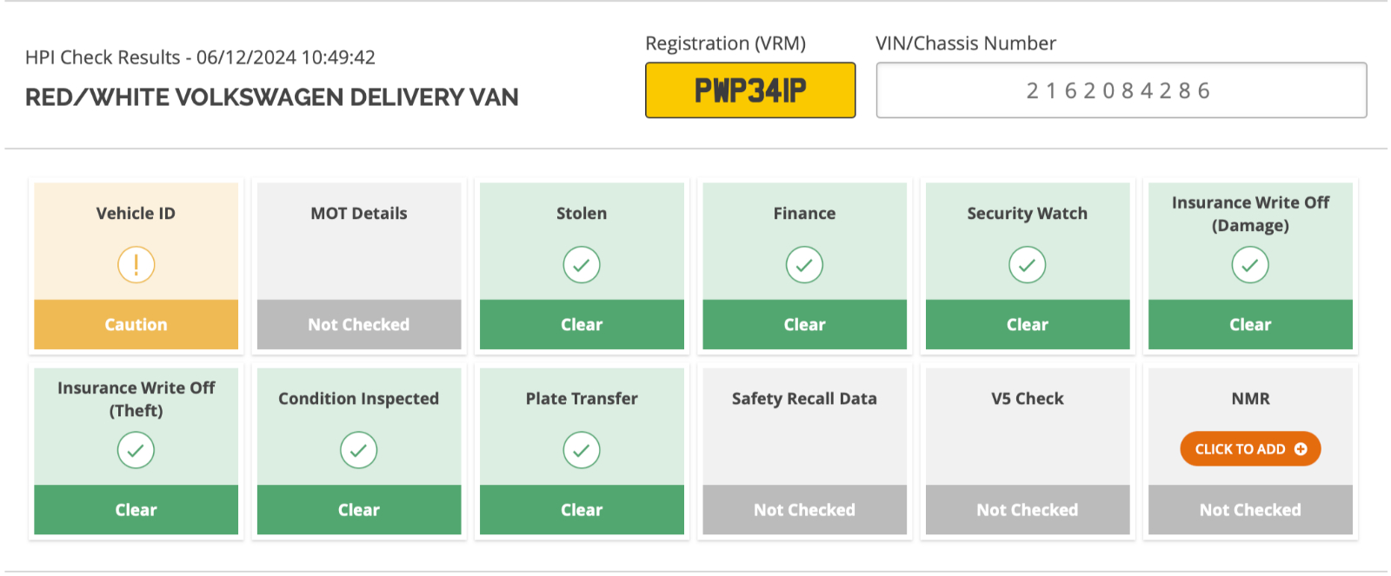Add NMR check via Click To Add
1391x576 pixels.
click(x=1250, y=449)
